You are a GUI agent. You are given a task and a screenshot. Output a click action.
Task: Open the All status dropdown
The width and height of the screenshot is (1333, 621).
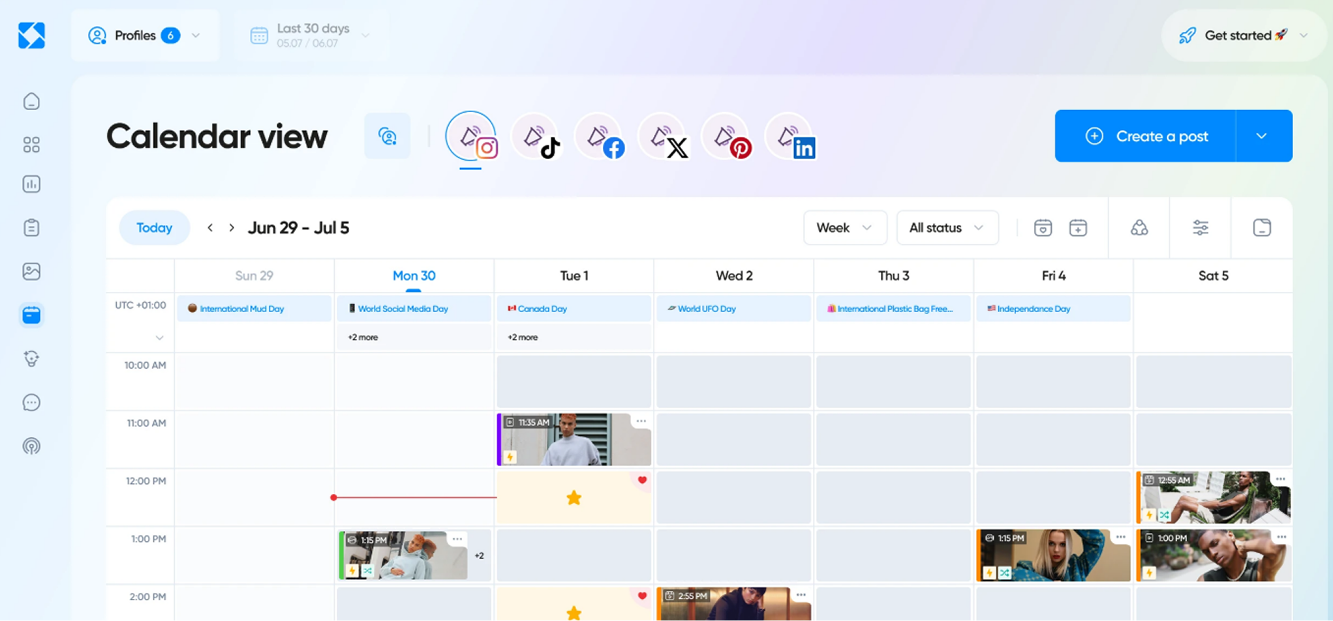click(x=947, y=228)
